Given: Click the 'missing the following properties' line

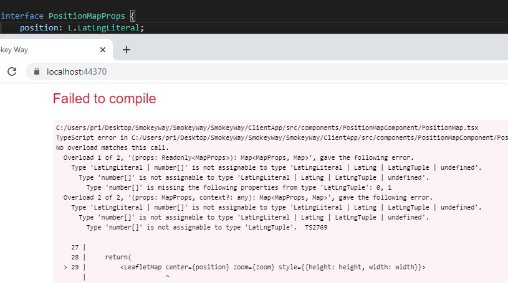Looking at the screenshot, I should pyautogui.click(x=239, y=188).
